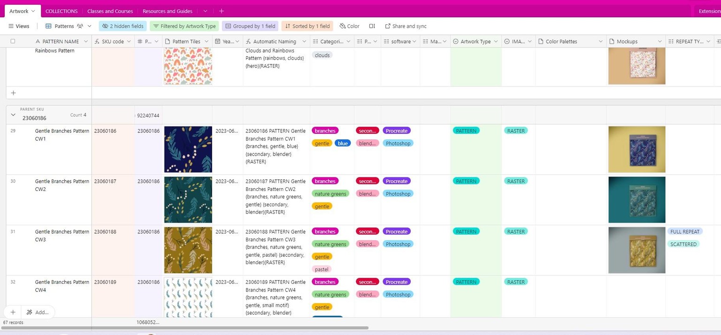Click row number 29
This screenshot has width=721, height=335.
point(13,131)
